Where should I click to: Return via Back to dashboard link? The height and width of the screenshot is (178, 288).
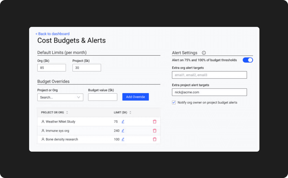pos(52,34)
